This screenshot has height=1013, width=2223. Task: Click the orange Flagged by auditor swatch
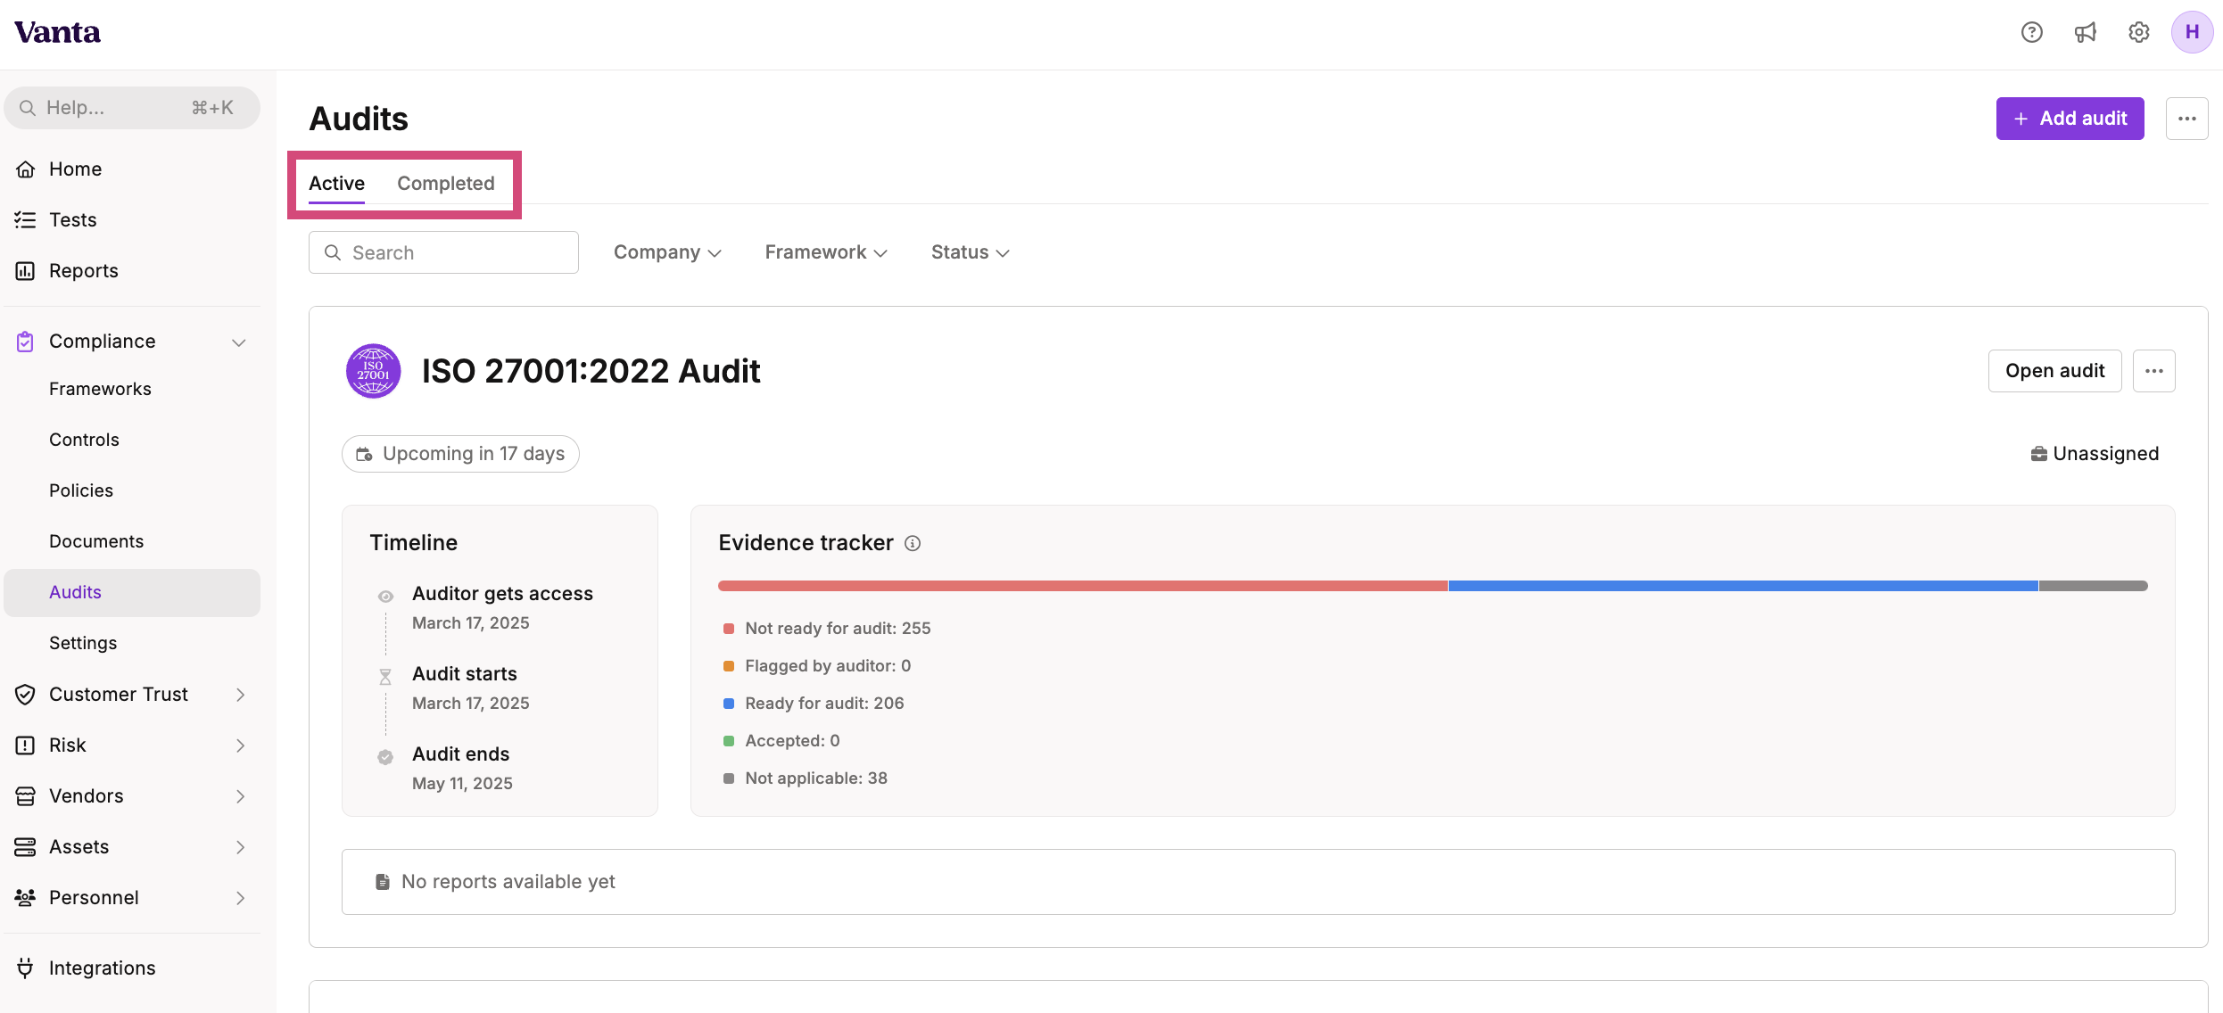pyautogui.click(x=728, y=666)
